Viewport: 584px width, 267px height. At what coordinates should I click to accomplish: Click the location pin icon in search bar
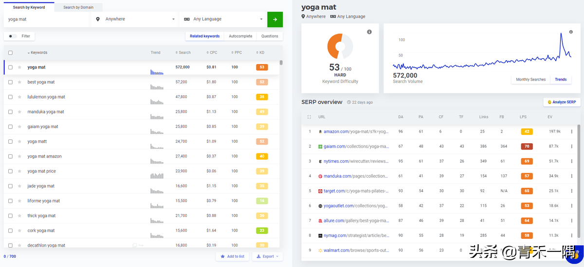coord(98,19)
